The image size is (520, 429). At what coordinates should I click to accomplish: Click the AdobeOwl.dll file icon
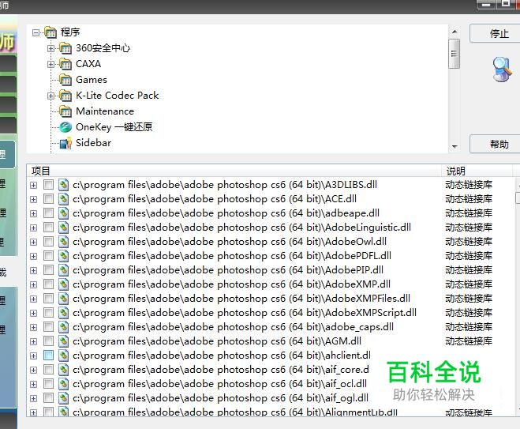point(63,242)
